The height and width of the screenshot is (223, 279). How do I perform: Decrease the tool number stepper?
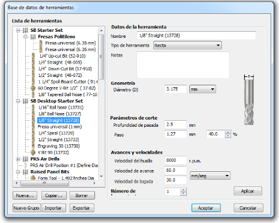tap(183, 194)
